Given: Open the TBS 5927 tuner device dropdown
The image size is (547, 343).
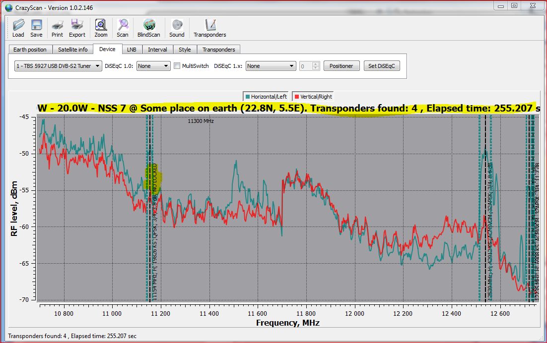Looking at the screenshot, I should (x=59, y=66).
